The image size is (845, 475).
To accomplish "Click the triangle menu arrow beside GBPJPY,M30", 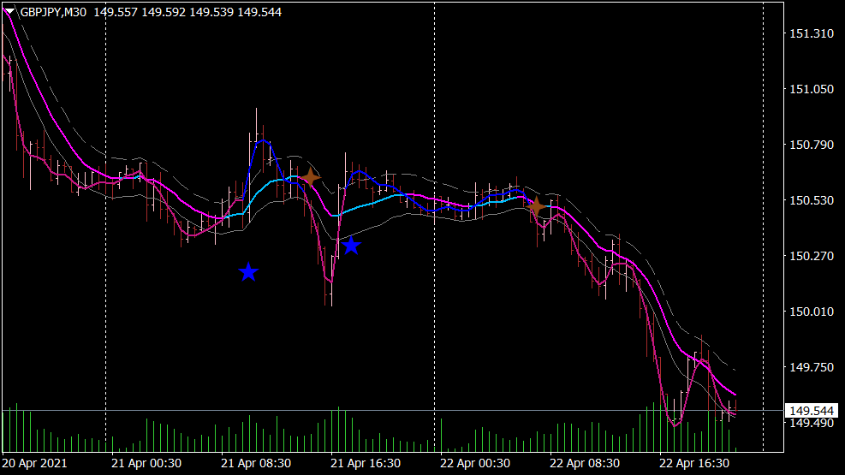I will coord(9,11).
